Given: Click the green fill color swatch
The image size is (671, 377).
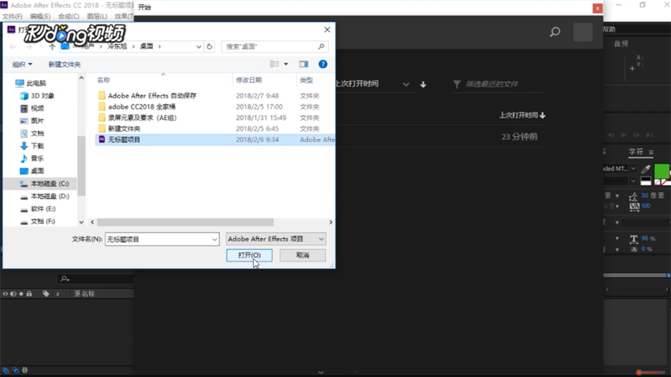Looking at the screenshot, I should coord(661,171).
